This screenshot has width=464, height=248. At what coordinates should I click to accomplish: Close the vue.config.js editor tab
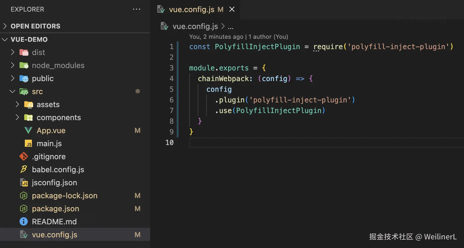[232, 9]
